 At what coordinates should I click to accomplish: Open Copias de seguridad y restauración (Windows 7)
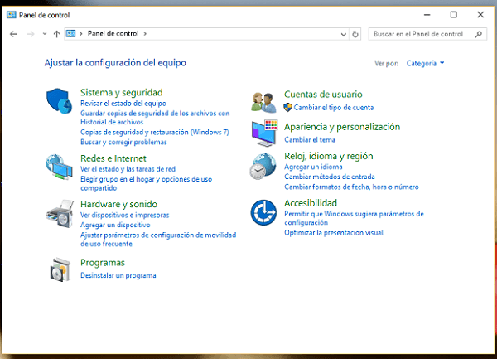pyautogui.click(x=154, y=133)
